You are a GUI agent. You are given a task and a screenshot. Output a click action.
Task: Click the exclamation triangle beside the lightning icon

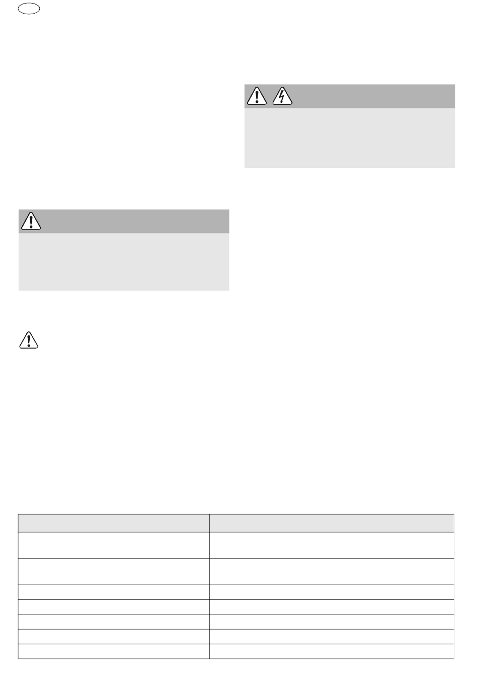(x=257, y=96)
